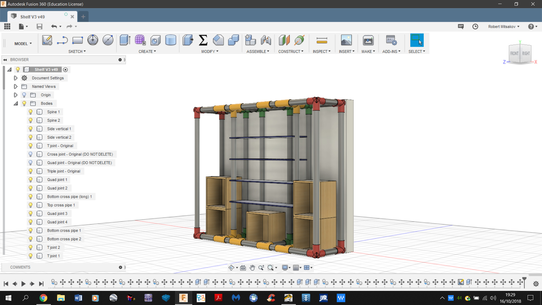Hide the Triple joint - Original body
The image size is (542, 305).
point(30,171)
